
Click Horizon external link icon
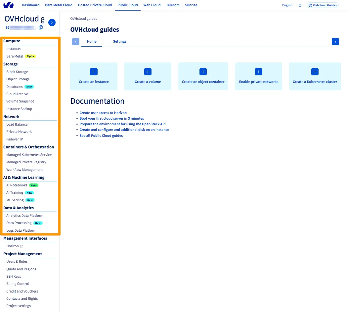(21, 246)
